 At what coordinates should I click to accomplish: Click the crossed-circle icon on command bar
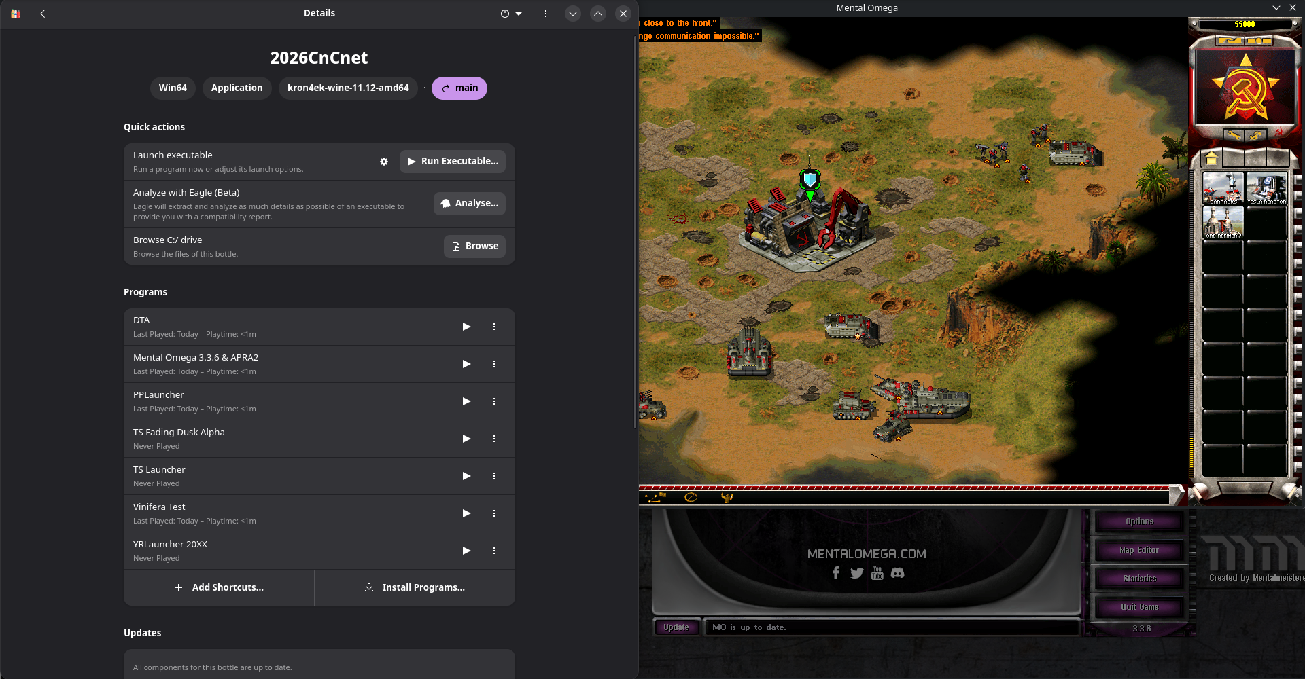point(691,498)
